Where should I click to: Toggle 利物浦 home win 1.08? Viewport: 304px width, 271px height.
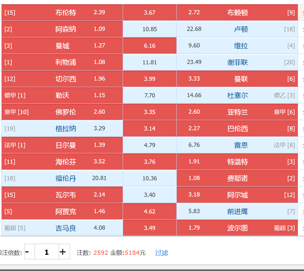(x=62, y=62)
